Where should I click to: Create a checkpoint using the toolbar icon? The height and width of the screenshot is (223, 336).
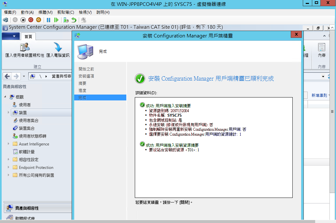coord(66,20)
